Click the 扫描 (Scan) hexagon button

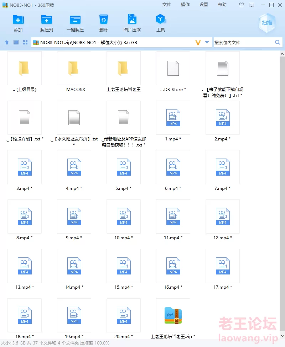tap(267, 23)
